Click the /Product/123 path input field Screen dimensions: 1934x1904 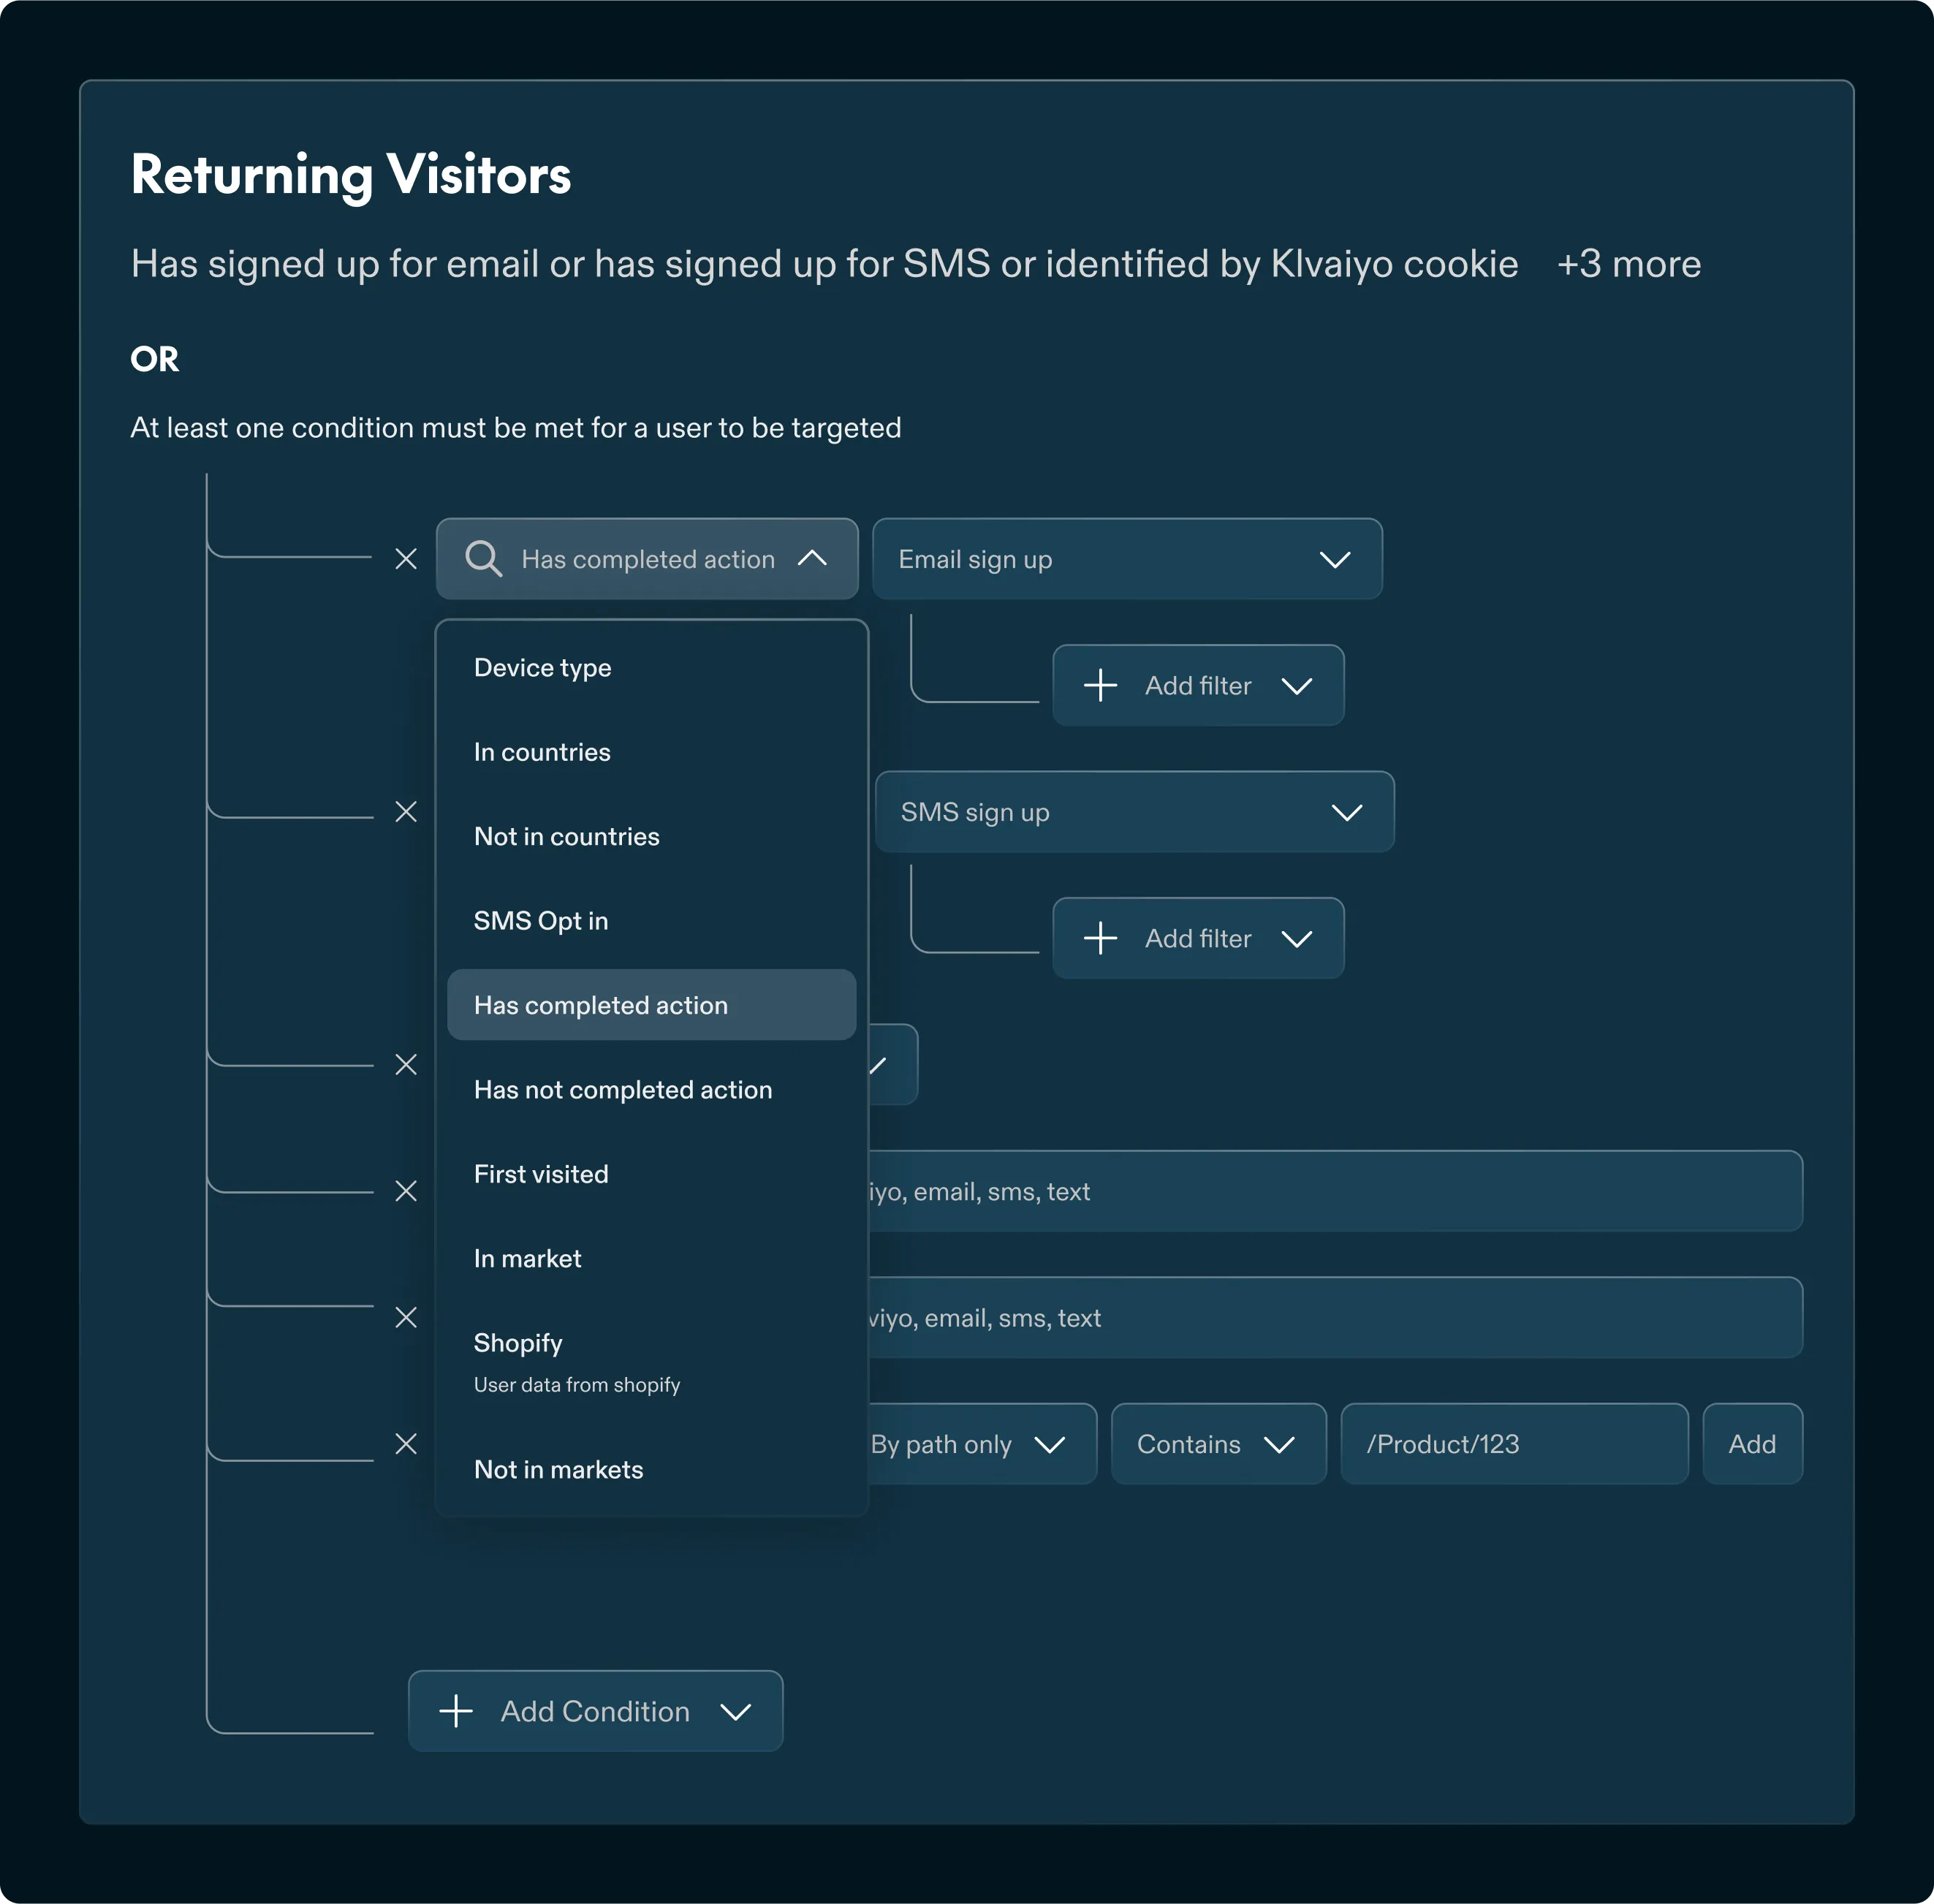(x=1513, y=1444)
